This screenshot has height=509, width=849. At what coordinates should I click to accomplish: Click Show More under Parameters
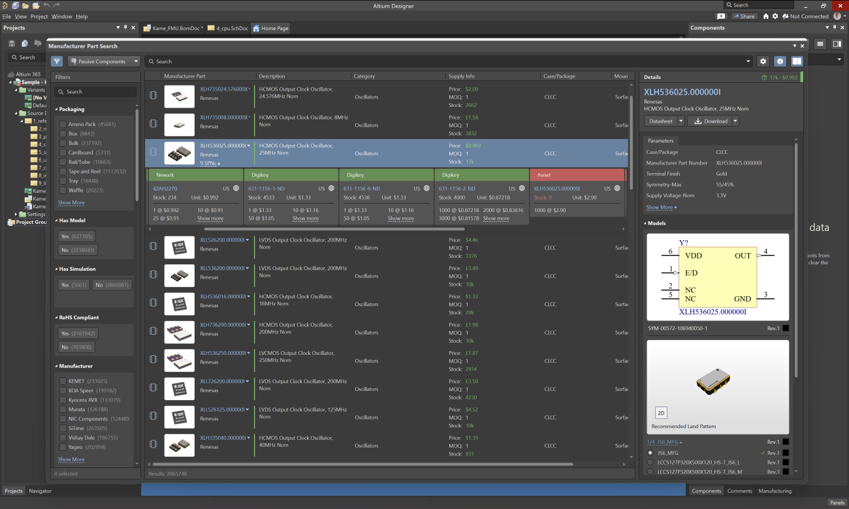[x=661, y=208]
